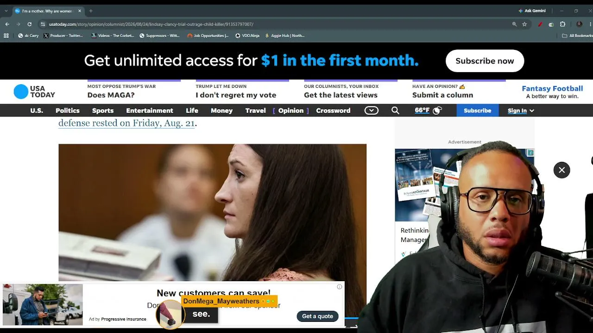Select the U.S. navigation menu item
The width and height of the screenshot is (593, 333).
[37, 111]
